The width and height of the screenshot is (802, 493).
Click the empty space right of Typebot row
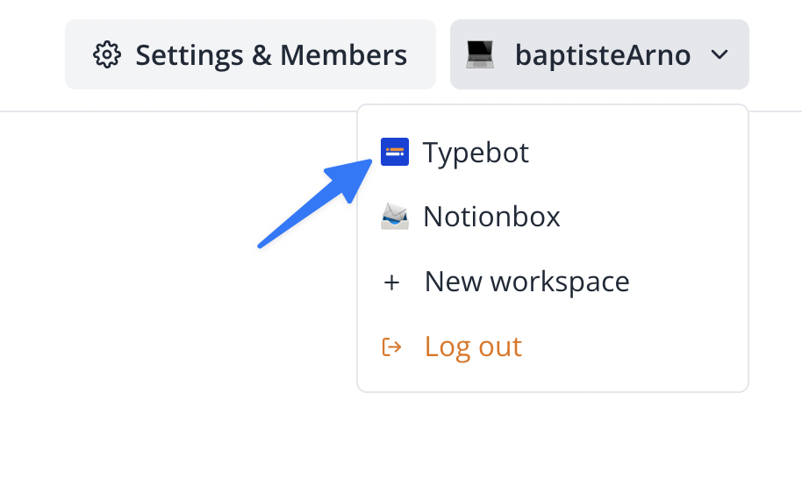click(x=649, y=153)
